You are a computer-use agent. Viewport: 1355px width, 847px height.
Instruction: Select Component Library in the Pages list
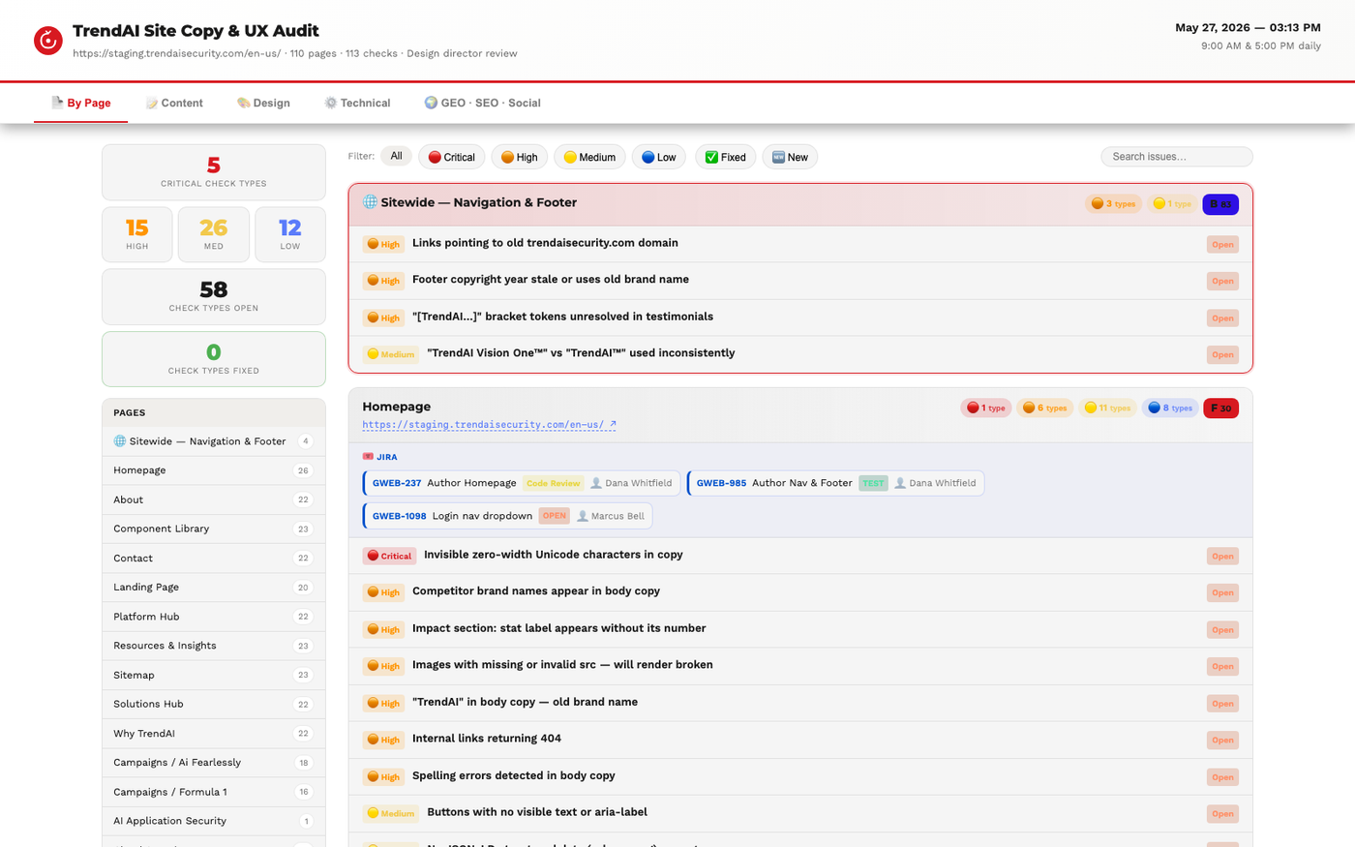click(x=213, y=529)
